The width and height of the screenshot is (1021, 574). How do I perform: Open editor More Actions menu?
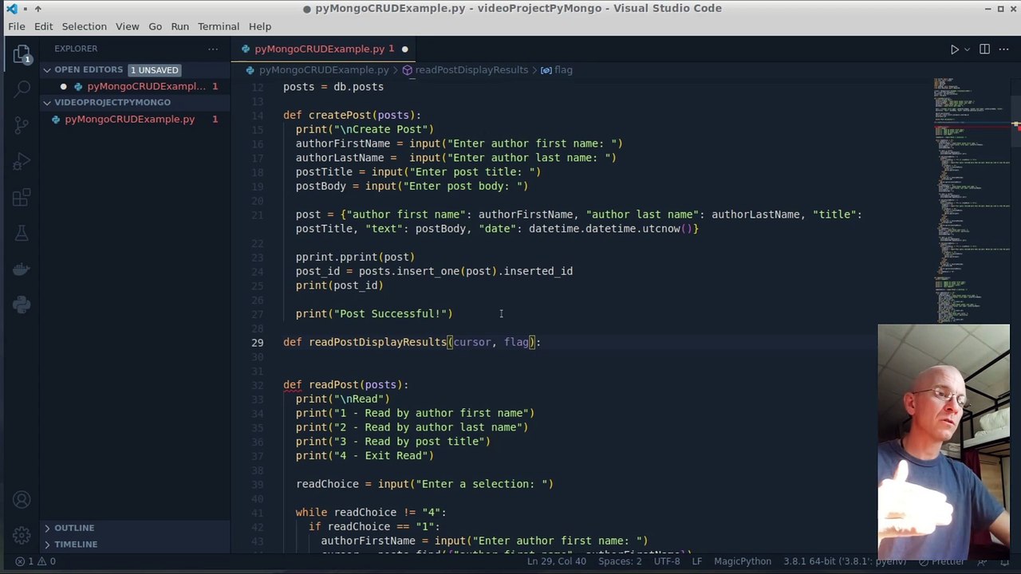(x=1004, y=49)
